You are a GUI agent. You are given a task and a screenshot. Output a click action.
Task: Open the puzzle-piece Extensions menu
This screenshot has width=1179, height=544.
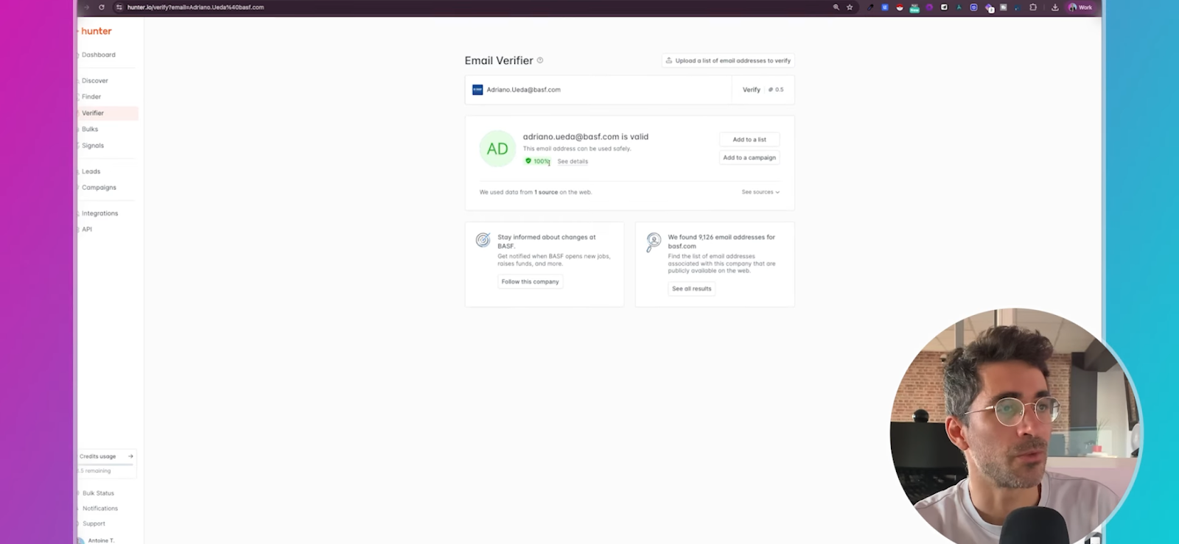pyautogui.click(x=1033, y=7)
